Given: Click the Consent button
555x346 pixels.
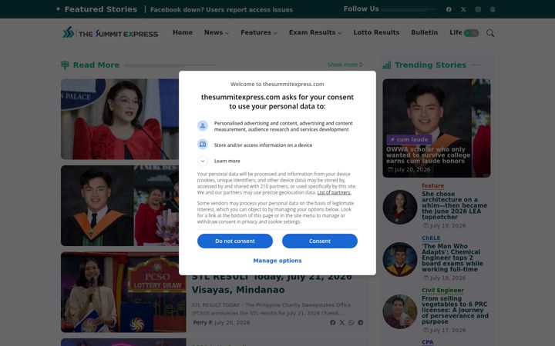Looking at the screenshot, I should coord(320,241).
